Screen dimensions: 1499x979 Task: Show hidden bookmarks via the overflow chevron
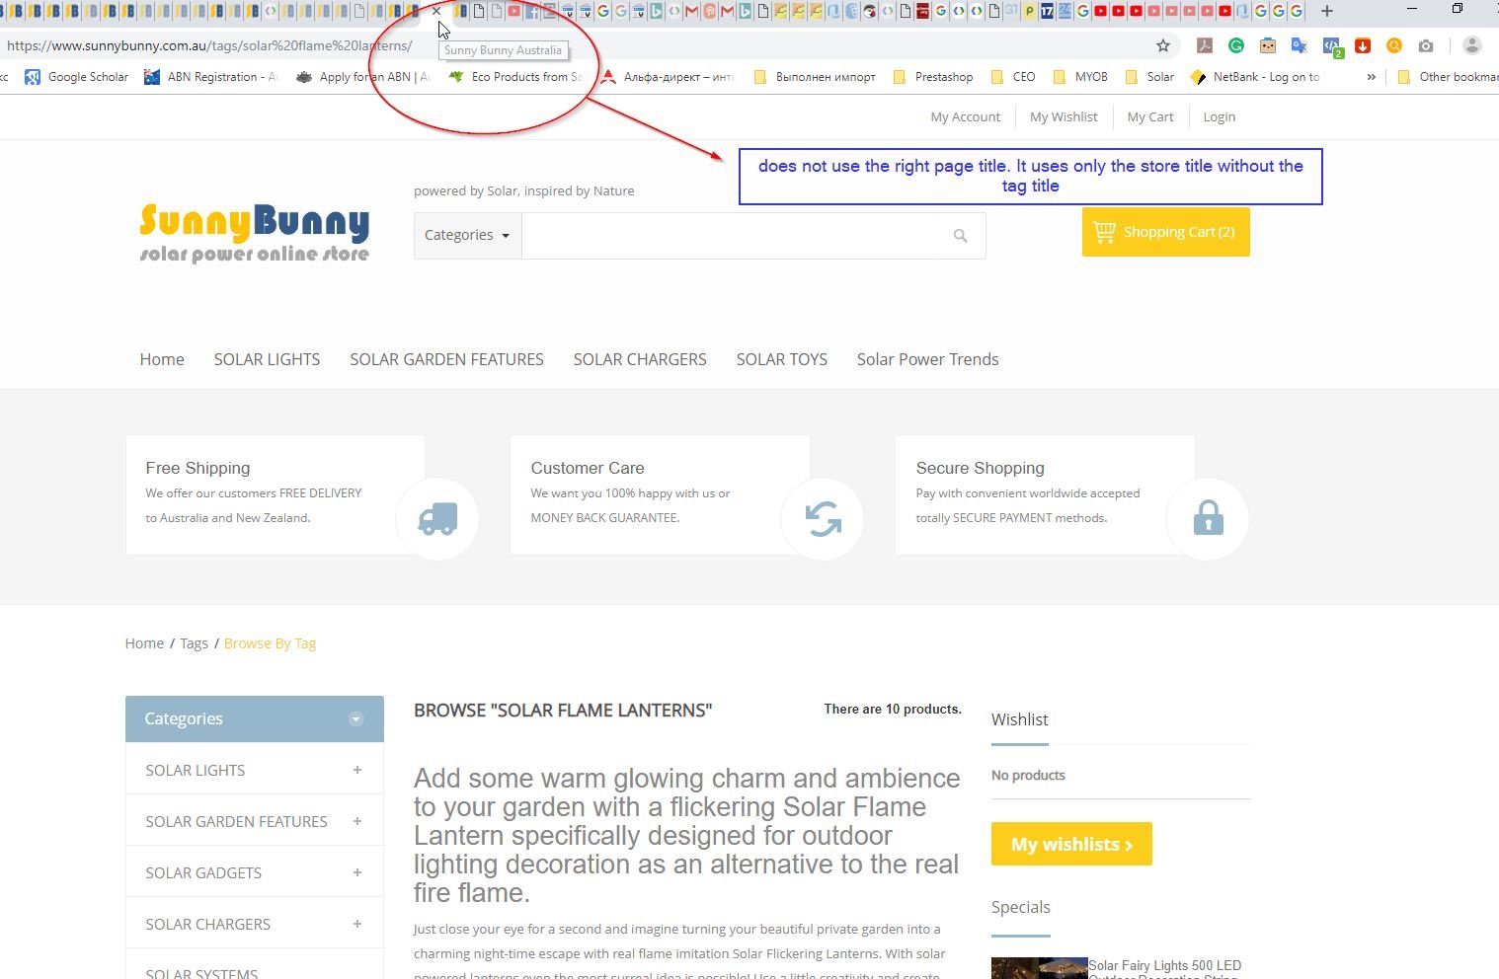(x=1371, y=77)
